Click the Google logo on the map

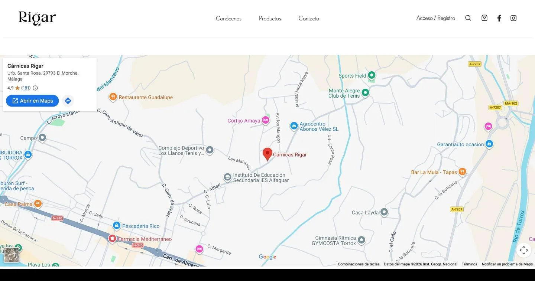point(267,257)
